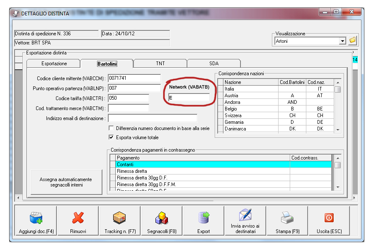Maximize the Dettaglio Distinta window
The width and height of the screenshot is (371, 248).
(336, 12)
